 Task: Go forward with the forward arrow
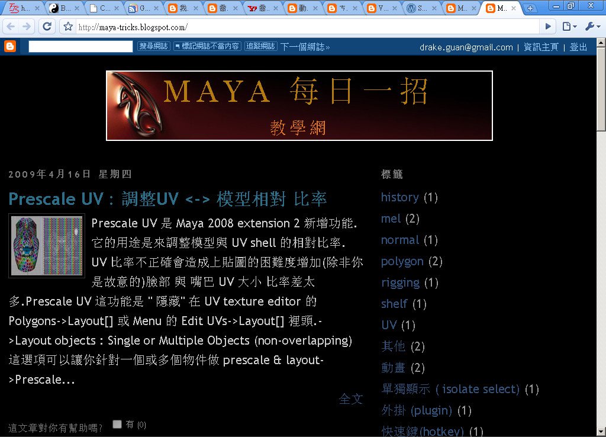pos(27,27)
